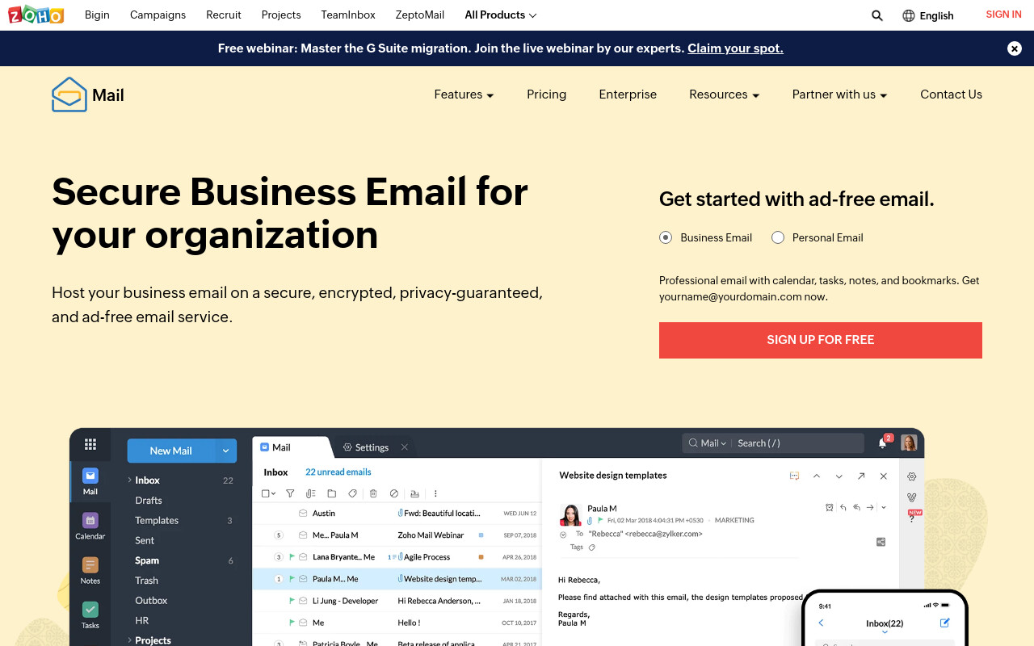Click the previous email up arrow
This screenshot has width=1034, height=646.
click(817, 476)
